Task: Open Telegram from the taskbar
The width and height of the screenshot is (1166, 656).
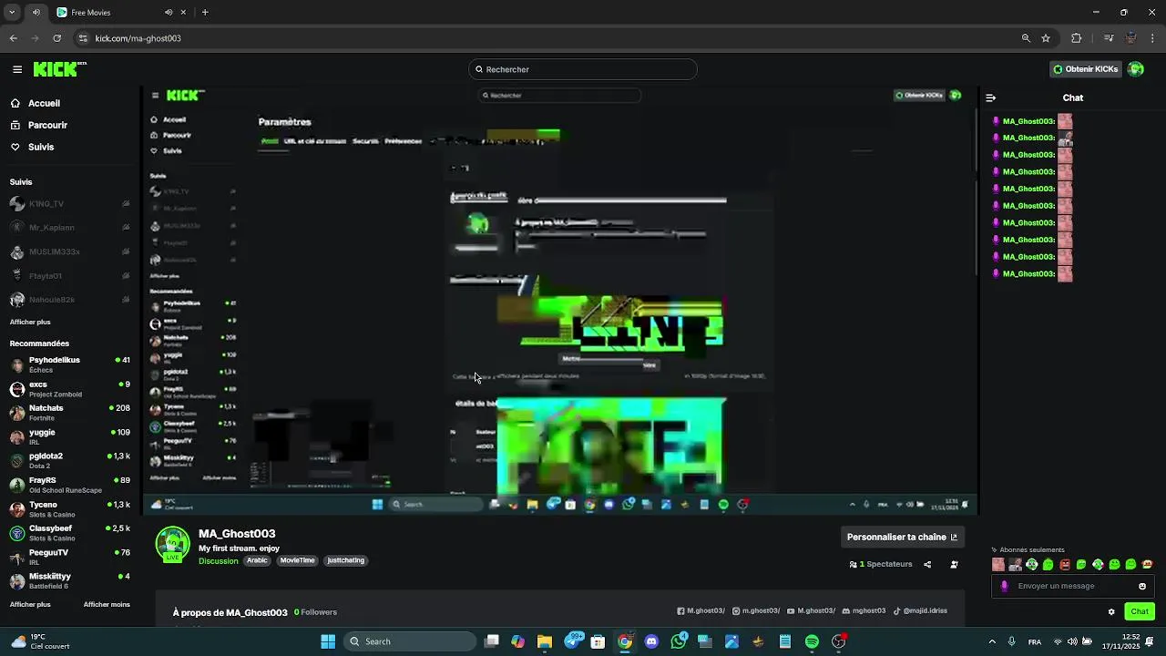Action: point(574,641)
